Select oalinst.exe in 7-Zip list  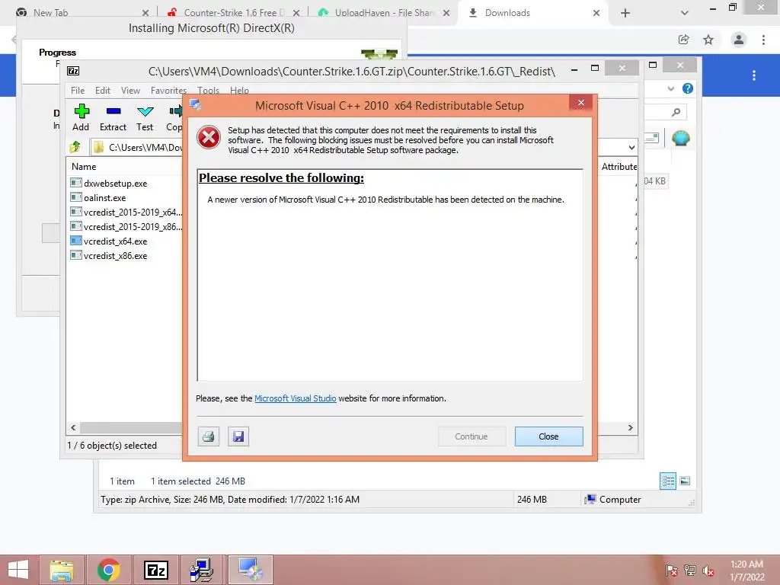[x=98, y=197]
